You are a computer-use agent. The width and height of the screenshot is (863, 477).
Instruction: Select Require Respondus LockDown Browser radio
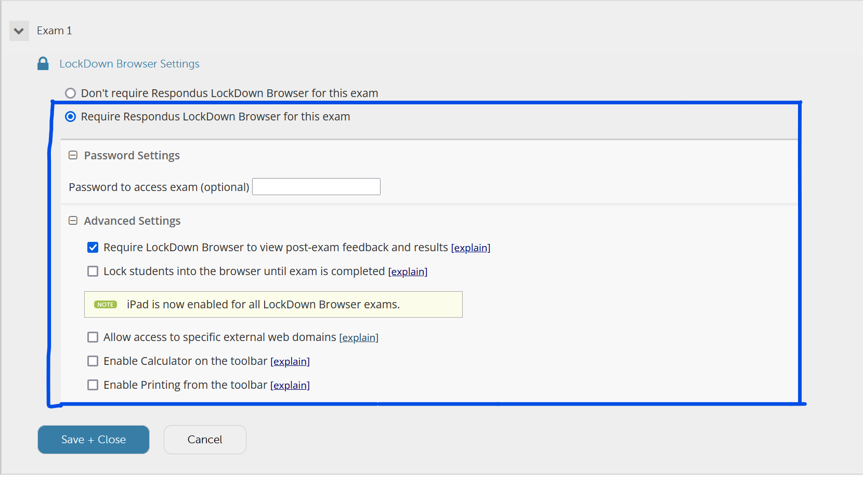coord(70,117)
